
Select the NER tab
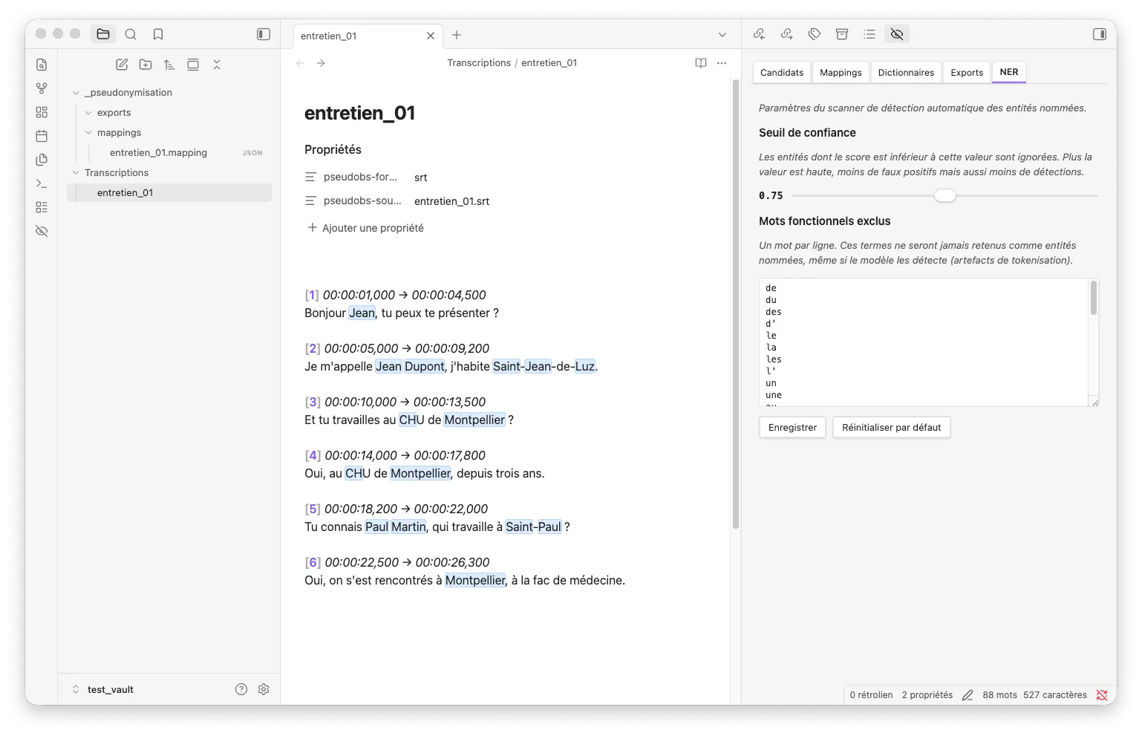(1009, 72)
